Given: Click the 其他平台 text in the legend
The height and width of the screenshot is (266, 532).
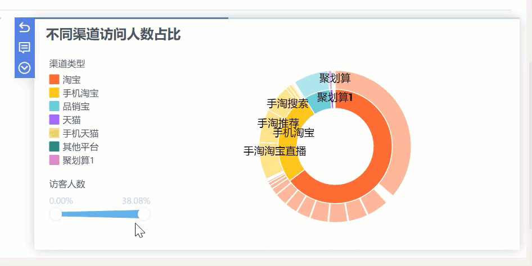Looking at the screenshot, I should 80,147.
